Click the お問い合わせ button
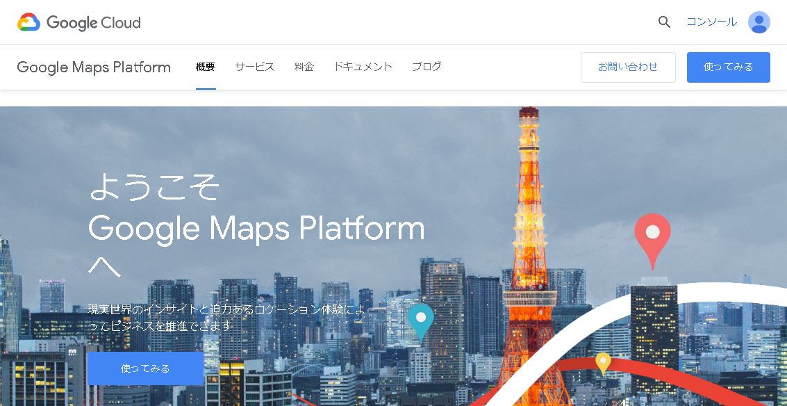Screen dimensions: 787x406 coord(628,67)
